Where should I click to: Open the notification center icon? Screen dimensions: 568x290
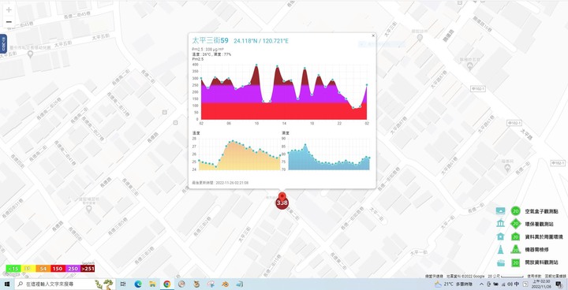pyautogui.click(x=559, y=284)
